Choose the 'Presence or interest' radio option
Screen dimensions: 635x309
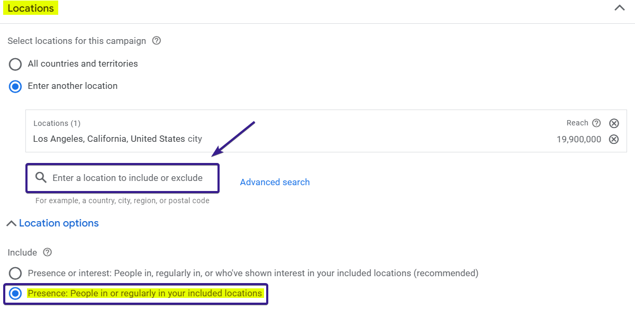pyautogui.click(x=15, y=274)
